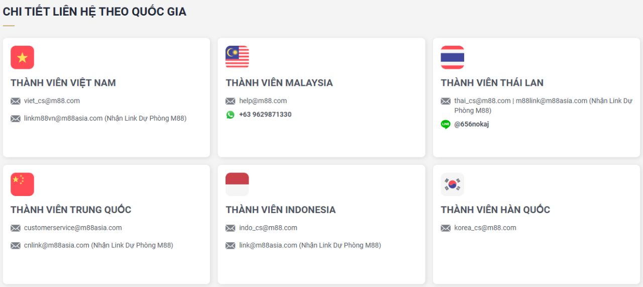This screenshot has height=287, width=643.
Task: Open customerservice@m88asia.com email link
Action: (x=73, y=228)
